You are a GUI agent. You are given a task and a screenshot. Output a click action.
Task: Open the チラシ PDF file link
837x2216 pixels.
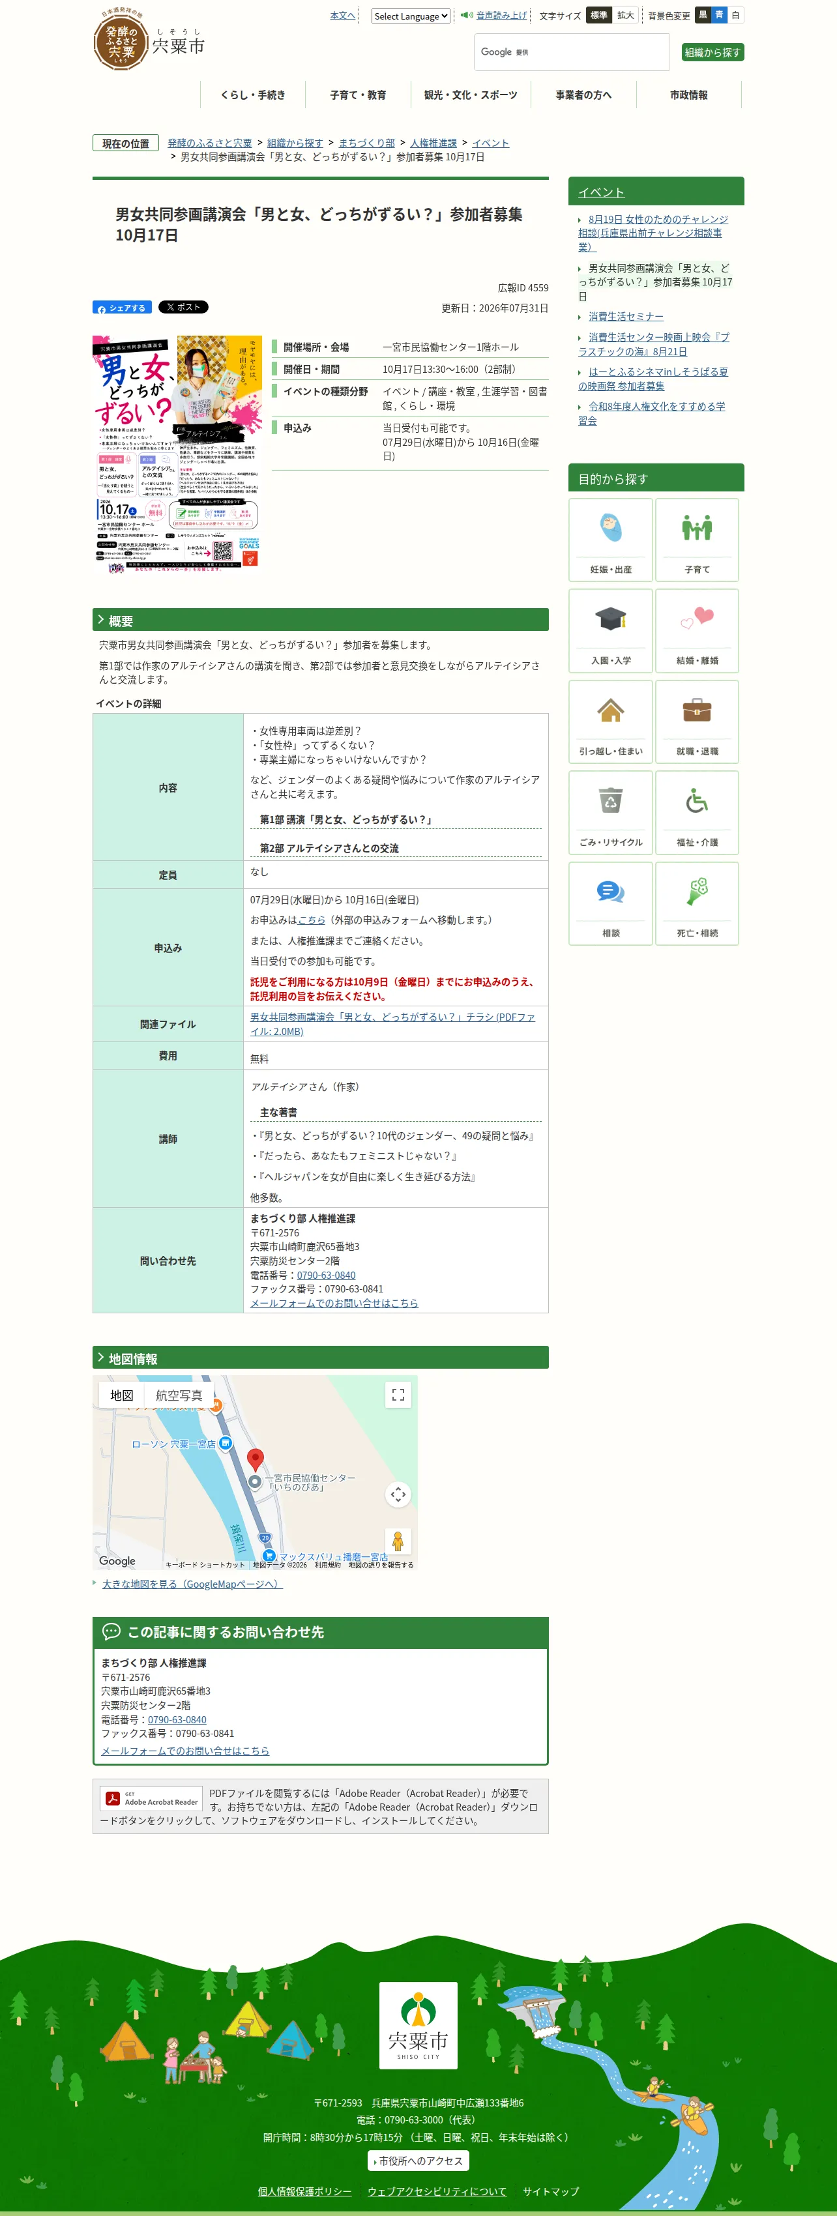(x=392, y=1024)
